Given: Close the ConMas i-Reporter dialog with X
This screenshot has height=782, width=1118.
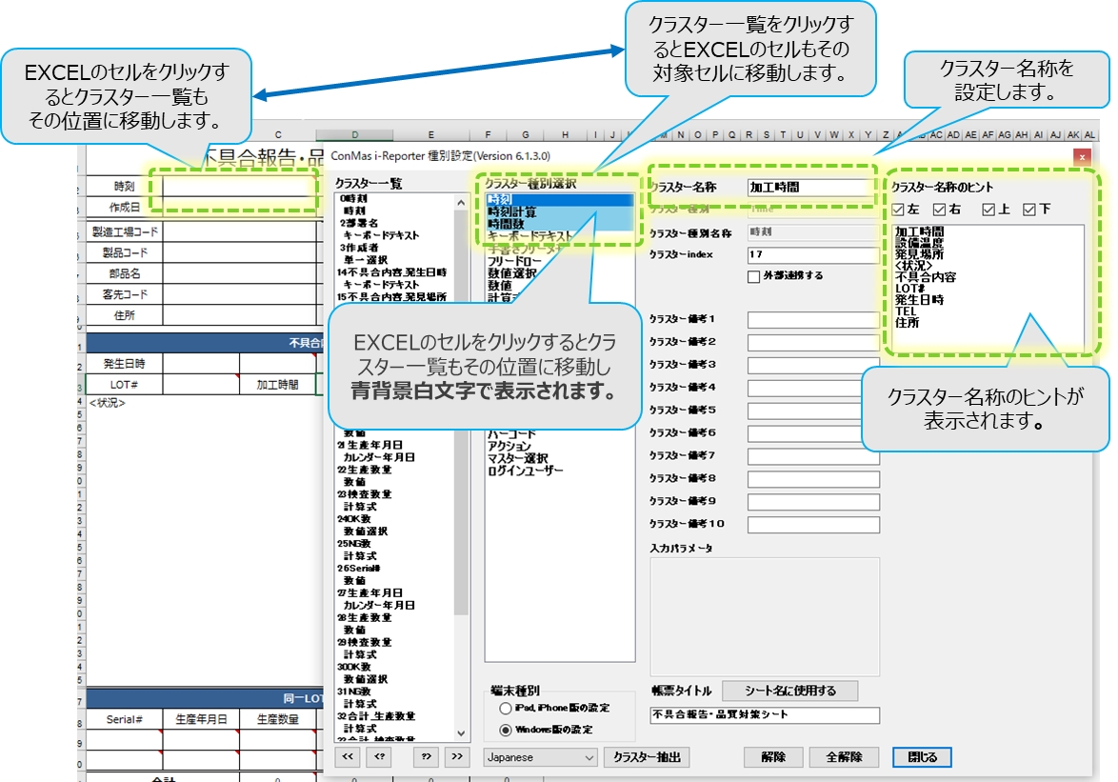Looking at the screenshot, I should pos(1081,155).
